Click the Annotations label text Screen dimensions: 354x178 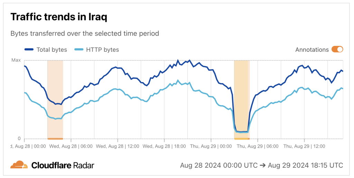[312, 50]
